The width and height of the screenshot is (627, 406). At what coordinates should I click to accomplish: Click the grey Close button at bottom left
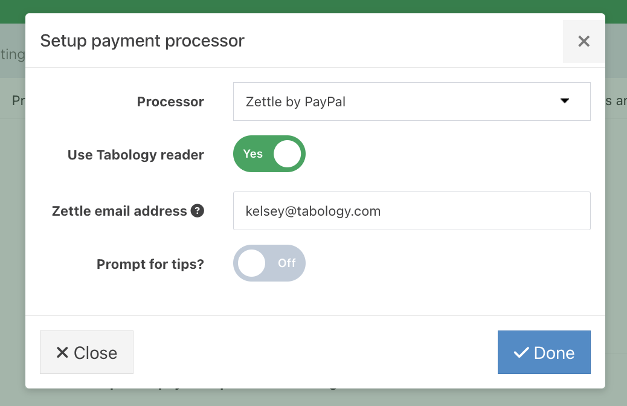(x=86, y=352)
